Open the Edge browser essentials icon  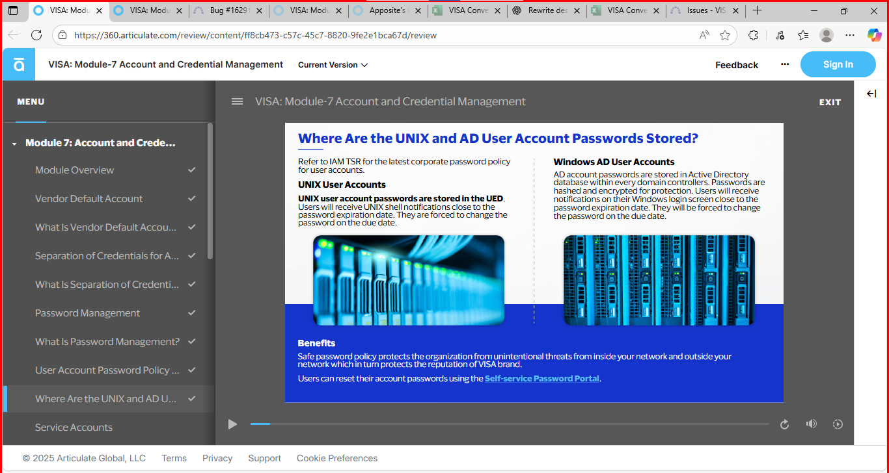[780, 35]
